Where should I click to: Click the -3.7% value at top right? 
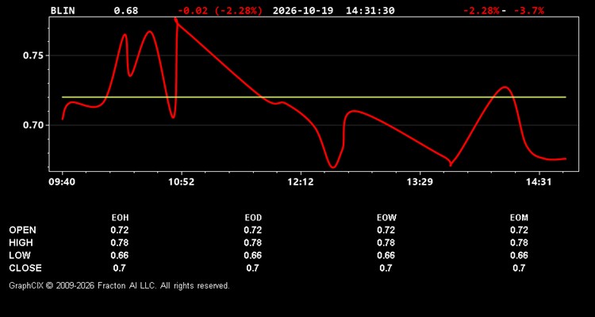(x=529, y=10)
